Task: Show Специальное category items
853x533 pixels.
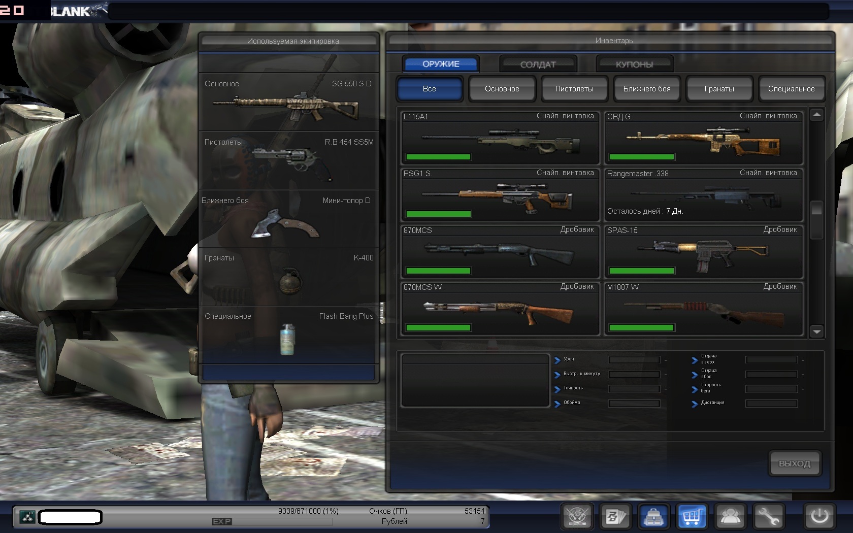Action: click(791, 89)
